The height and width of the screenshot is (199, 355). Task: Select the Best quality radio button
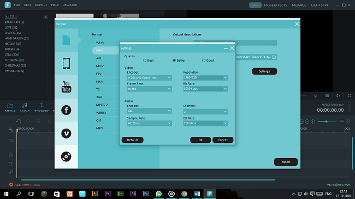coord(145,61)
